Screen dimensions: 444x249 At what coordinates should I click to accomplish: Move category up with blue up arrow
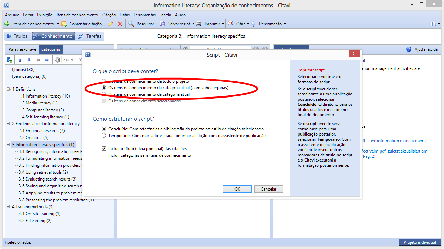pos(20,60)
